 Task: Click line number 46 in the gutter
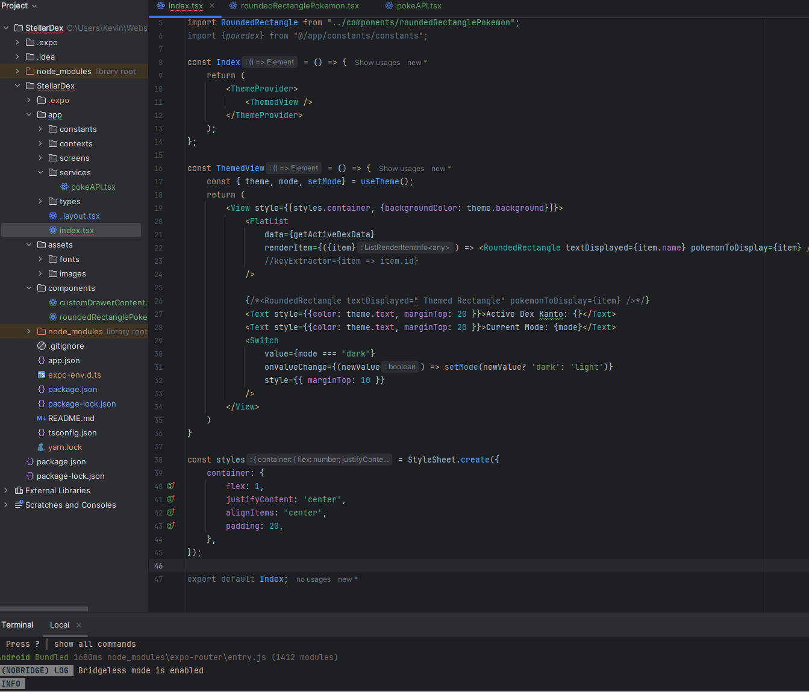tap(158, 566)
